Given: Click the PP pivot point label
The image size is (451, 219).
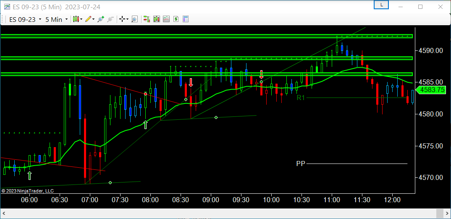Looking at the screenshot, I should tap(301, 164).
